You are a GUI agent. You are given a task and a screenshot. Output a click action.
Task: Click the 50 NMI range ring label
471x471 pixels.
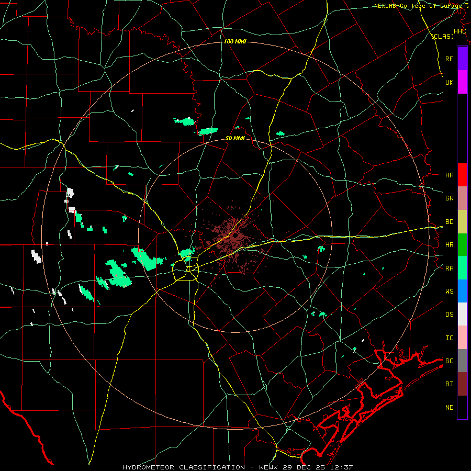click(x=235, y=138)
